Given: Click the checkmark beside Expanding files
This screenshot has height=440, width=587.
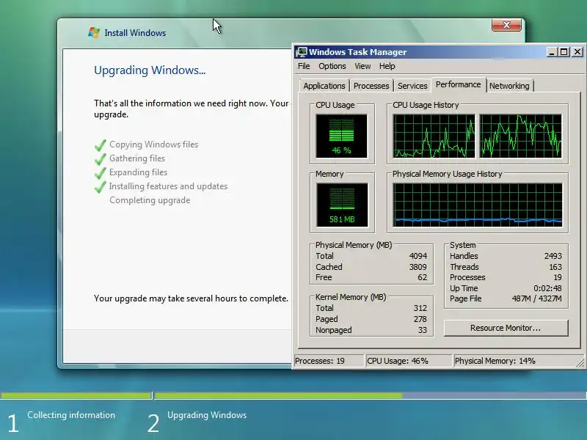Looking at the screenshot, I should 101,172.
